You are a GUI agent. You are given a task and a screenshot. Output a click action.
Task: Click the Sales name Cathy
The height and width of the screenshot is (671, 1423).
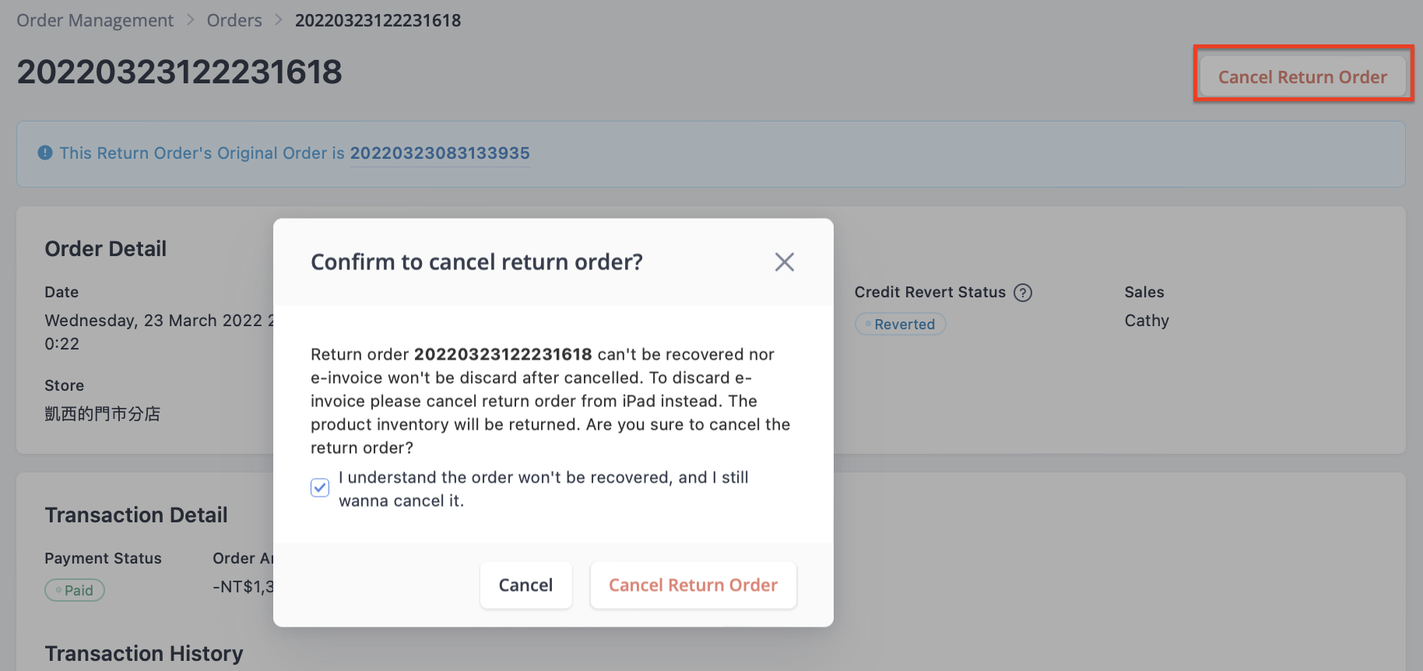(1147, 321)
